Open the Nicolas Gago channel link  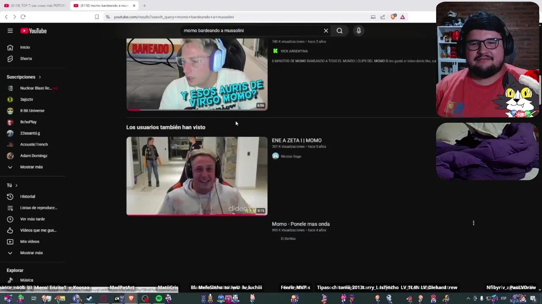291,156
